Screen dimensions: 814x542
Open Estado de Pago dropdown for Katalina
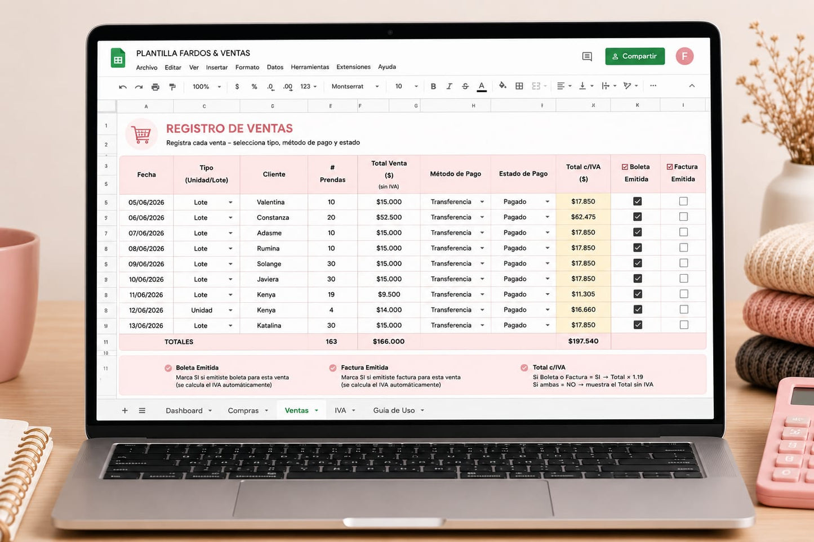[x=547, y=325]
